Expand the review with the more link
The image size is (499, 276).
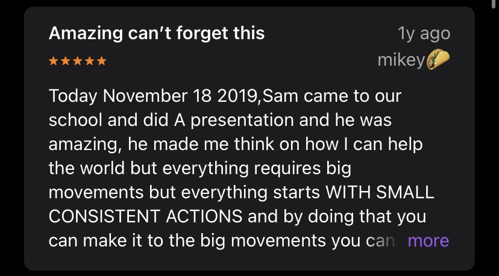tap(428, 240)
